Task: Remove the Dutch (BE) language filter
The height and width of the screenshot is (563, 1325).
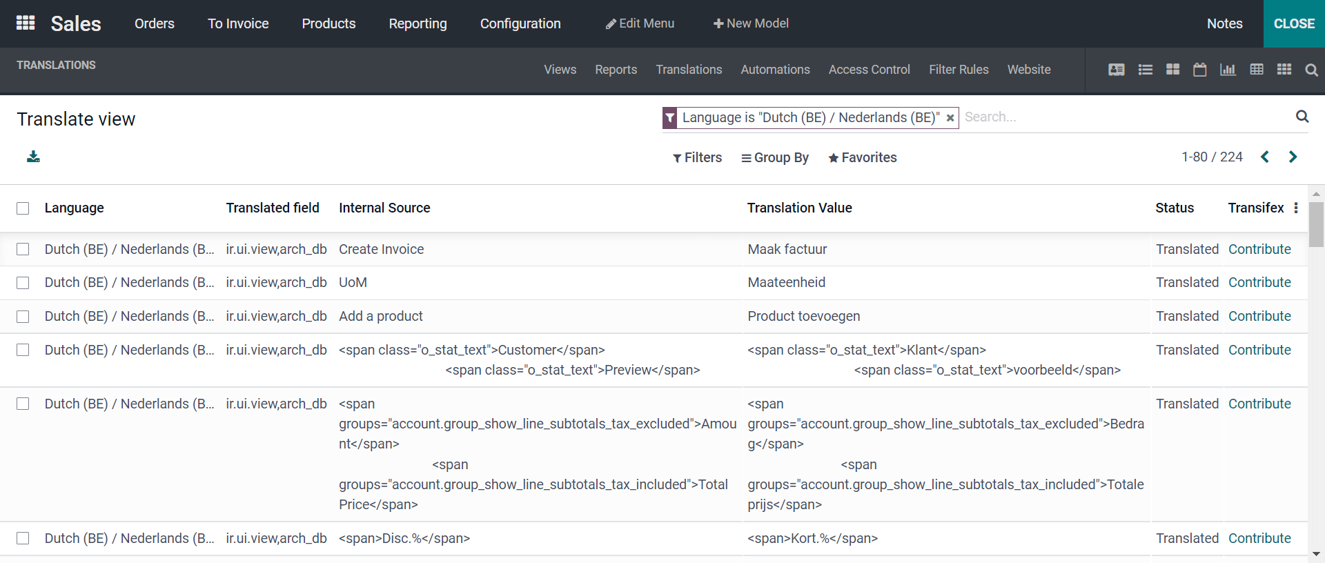Action: pyautogui.click(x=950, y=118)
